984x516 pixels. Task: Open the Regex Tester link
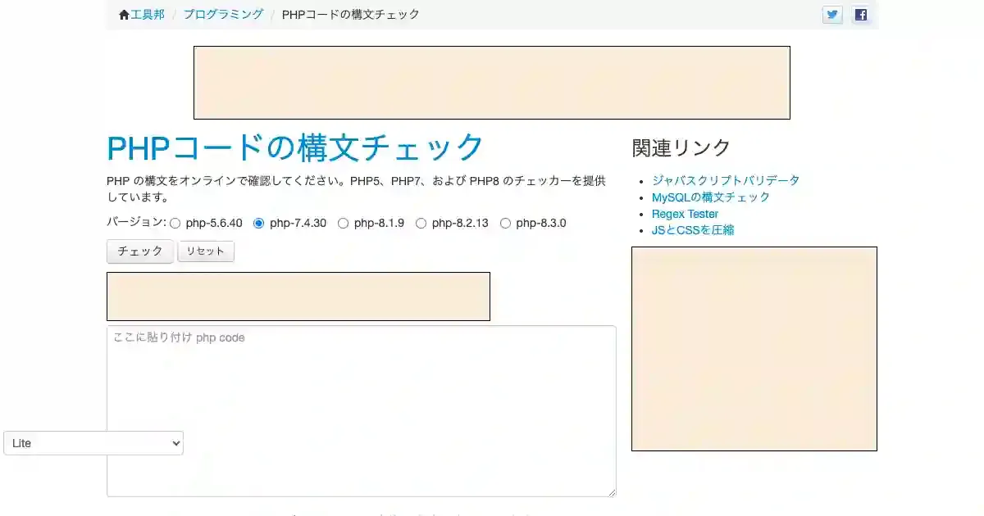tap(685, 214)
